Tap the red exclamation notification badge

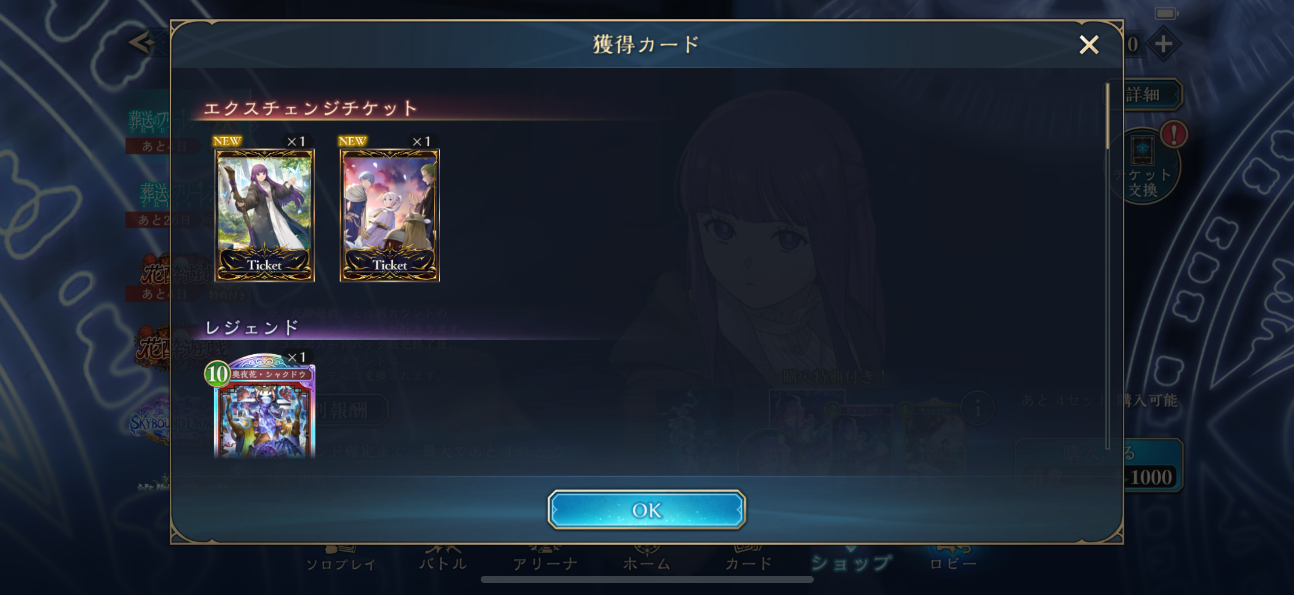(1174, 134)
